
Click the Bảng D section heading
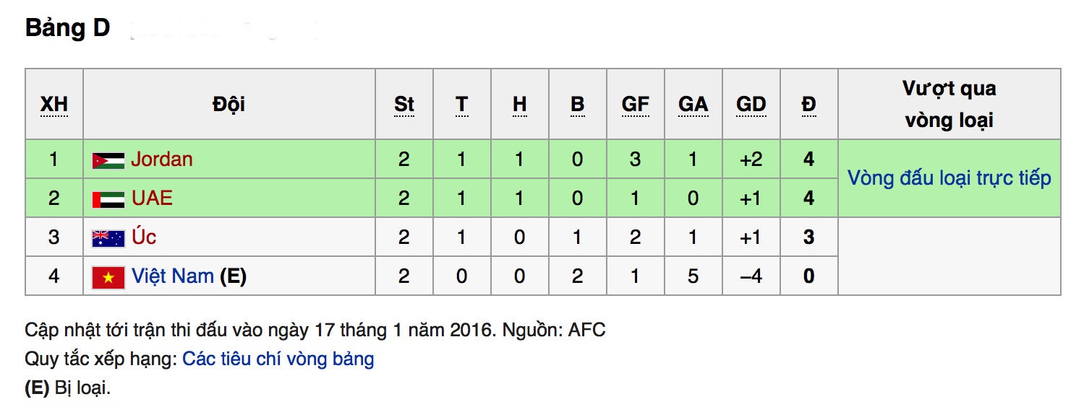(x=68, y=28)
